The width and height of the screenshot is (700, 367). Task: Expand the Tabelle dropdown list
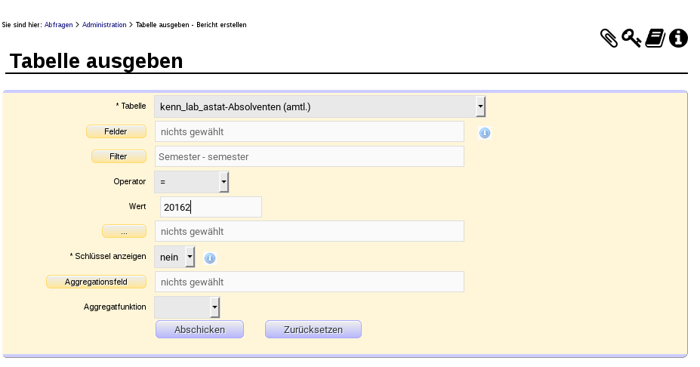(x=480, y=107)
